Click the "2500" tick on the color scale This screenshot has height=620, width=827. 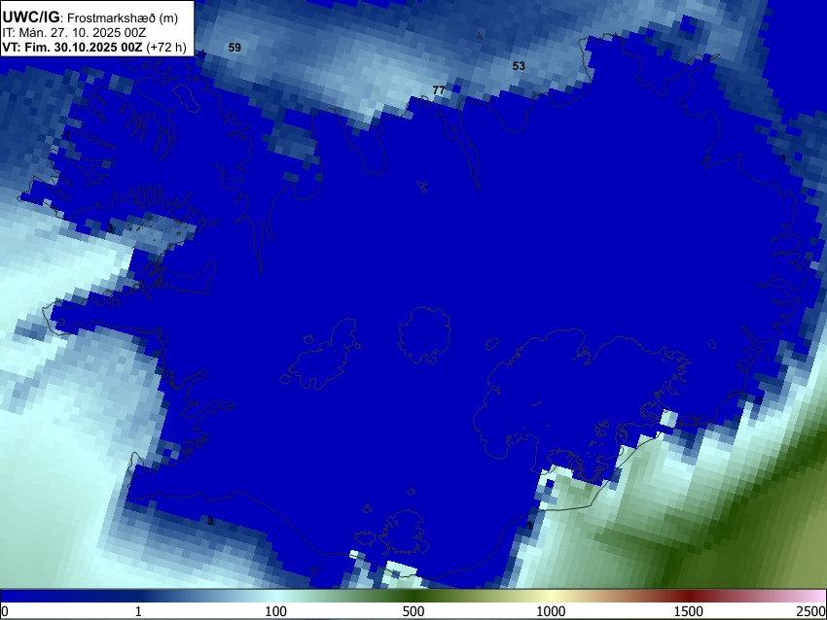[812, 611]
